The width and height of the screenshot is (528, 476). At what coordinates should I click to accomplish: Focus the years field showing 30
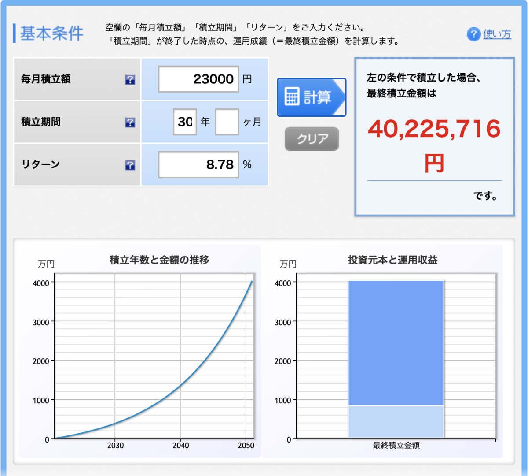185,122
